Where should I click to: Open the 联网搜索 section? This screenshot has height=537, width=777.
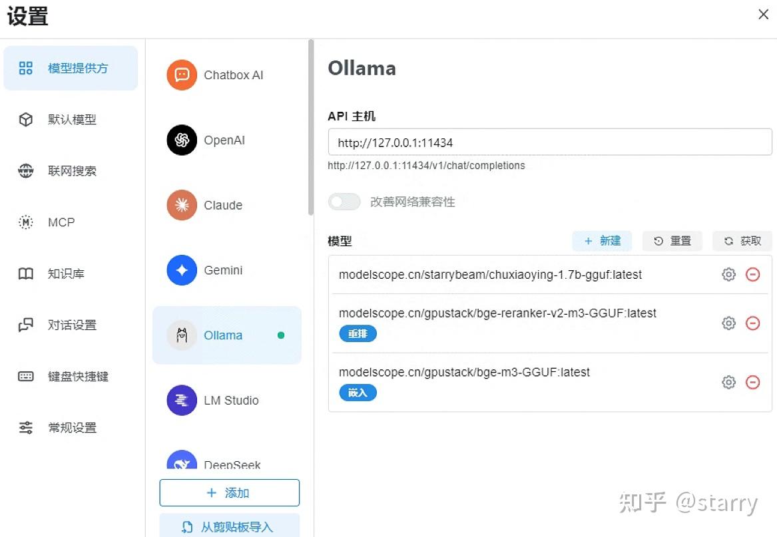tap(71, 171)
